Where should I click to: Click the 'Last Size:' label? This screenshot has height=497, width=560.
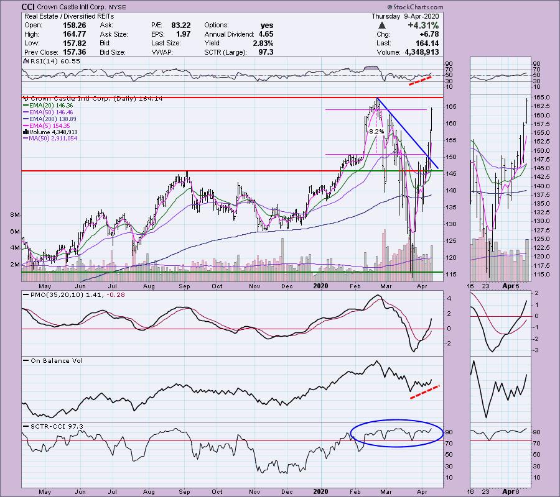coord(166,43)
